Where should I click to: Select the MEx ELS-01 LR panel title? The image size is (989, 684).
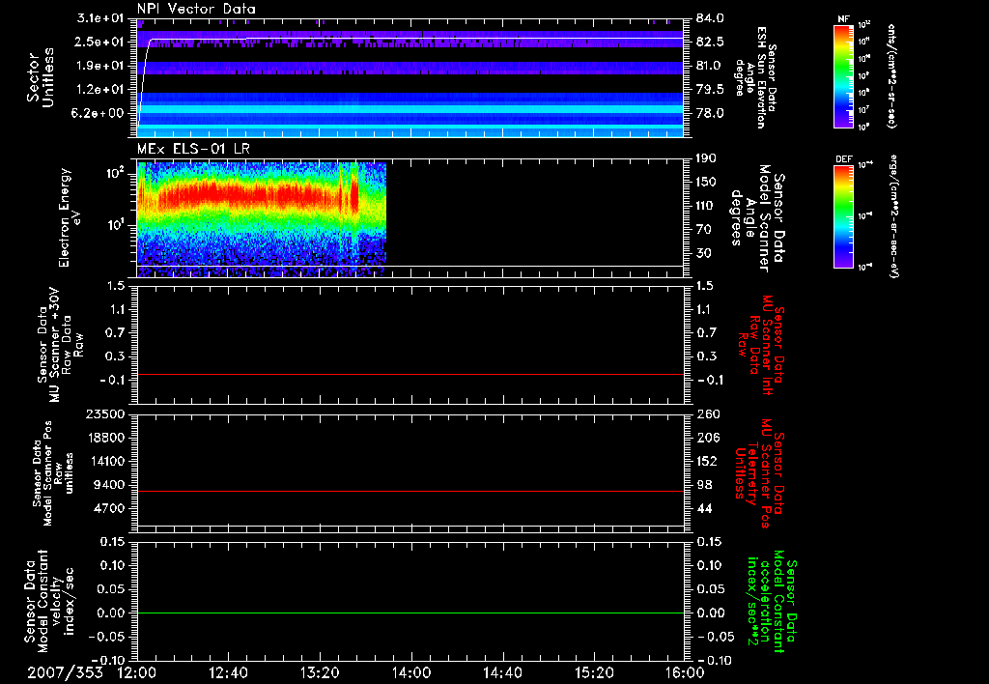pyautogui.click(x=193, y=149)
